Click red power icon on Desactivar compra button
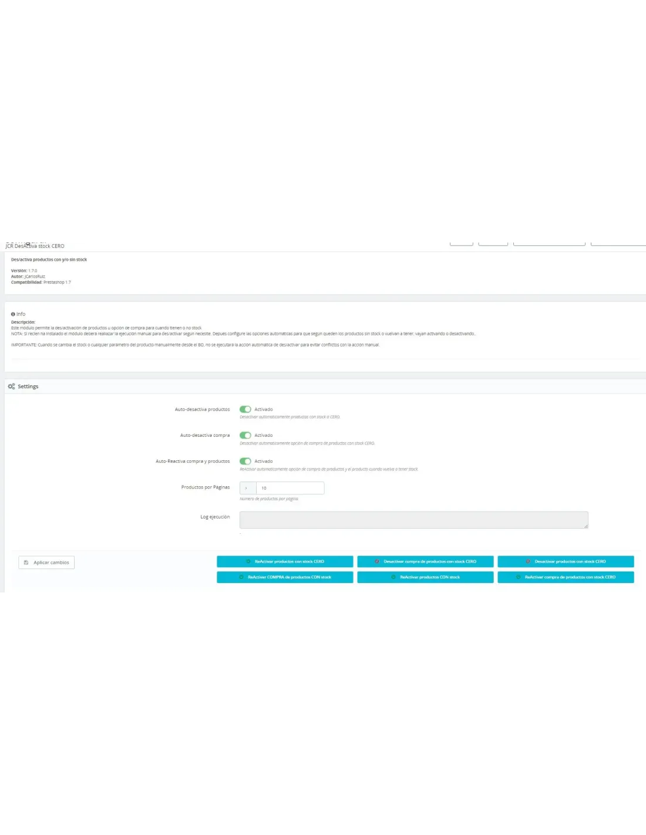 pyautogui.click(x=377, y=561)
